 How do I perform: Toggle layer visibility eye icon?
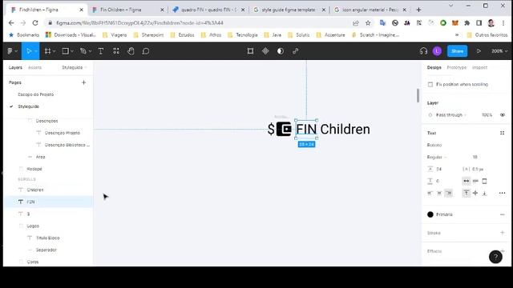pos(503,115)
